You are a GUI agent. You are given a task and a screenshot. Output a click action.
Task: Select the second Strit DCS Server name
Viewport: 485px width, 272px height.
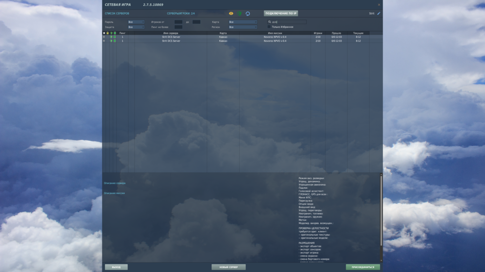(171, 41)
